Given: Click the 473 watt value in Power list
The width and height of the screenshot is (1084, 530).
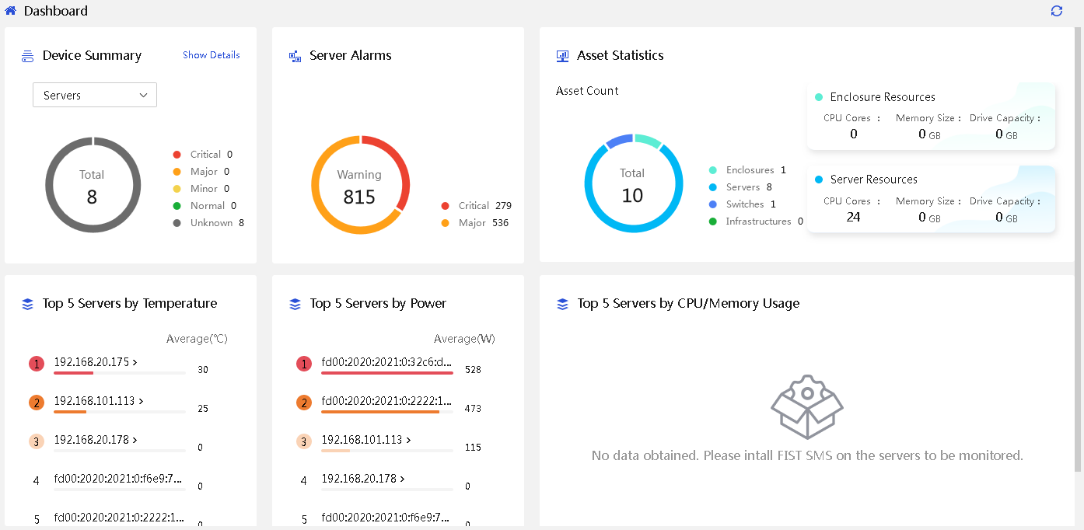Looking at the screenshot, I should click(473, 409).
